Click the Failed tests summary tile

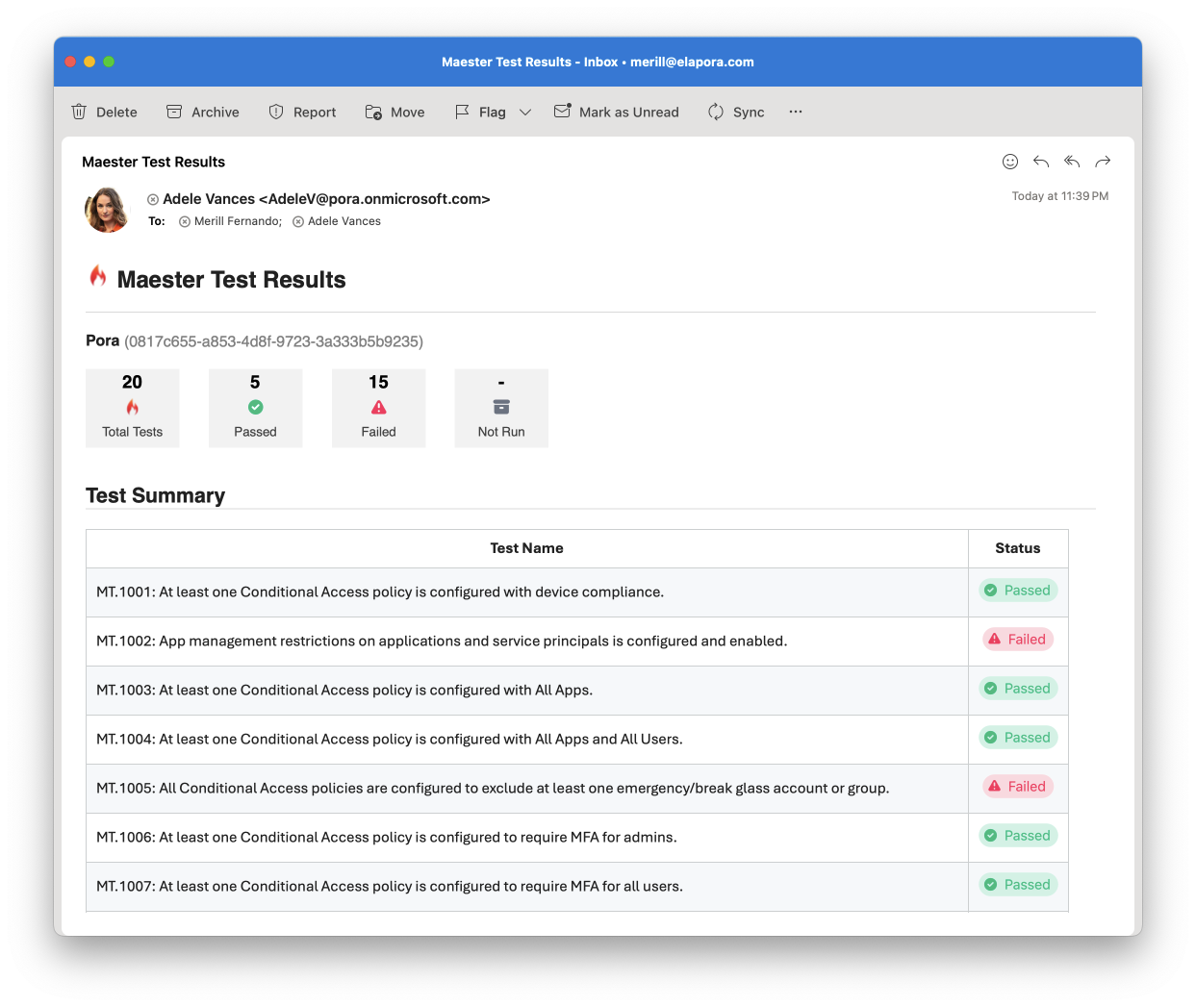(x=378, y=408)
